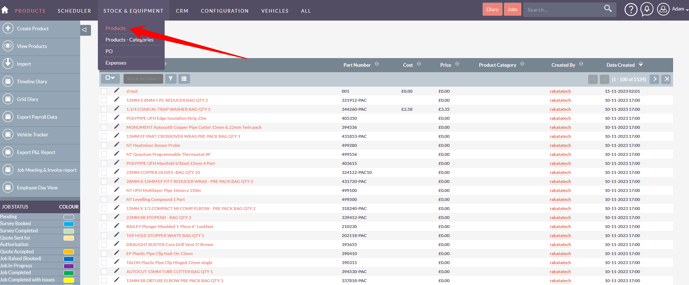Click the Export Payroll Data icon
This screenshot has height=285, width=689.
pos(8,117)
